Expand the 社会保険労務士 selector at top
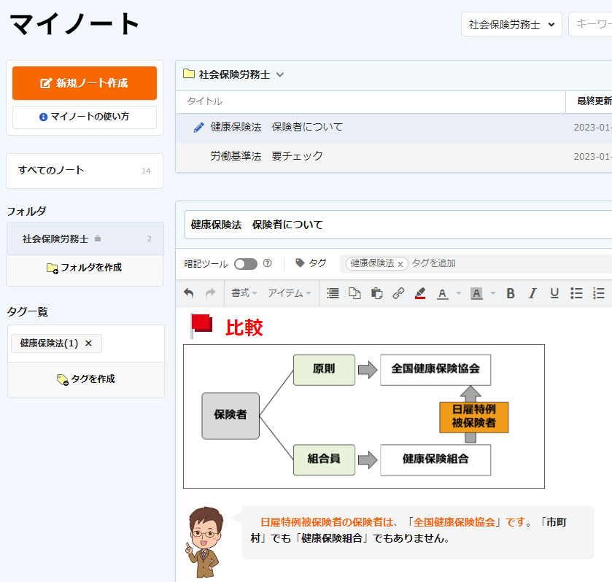 511,24
